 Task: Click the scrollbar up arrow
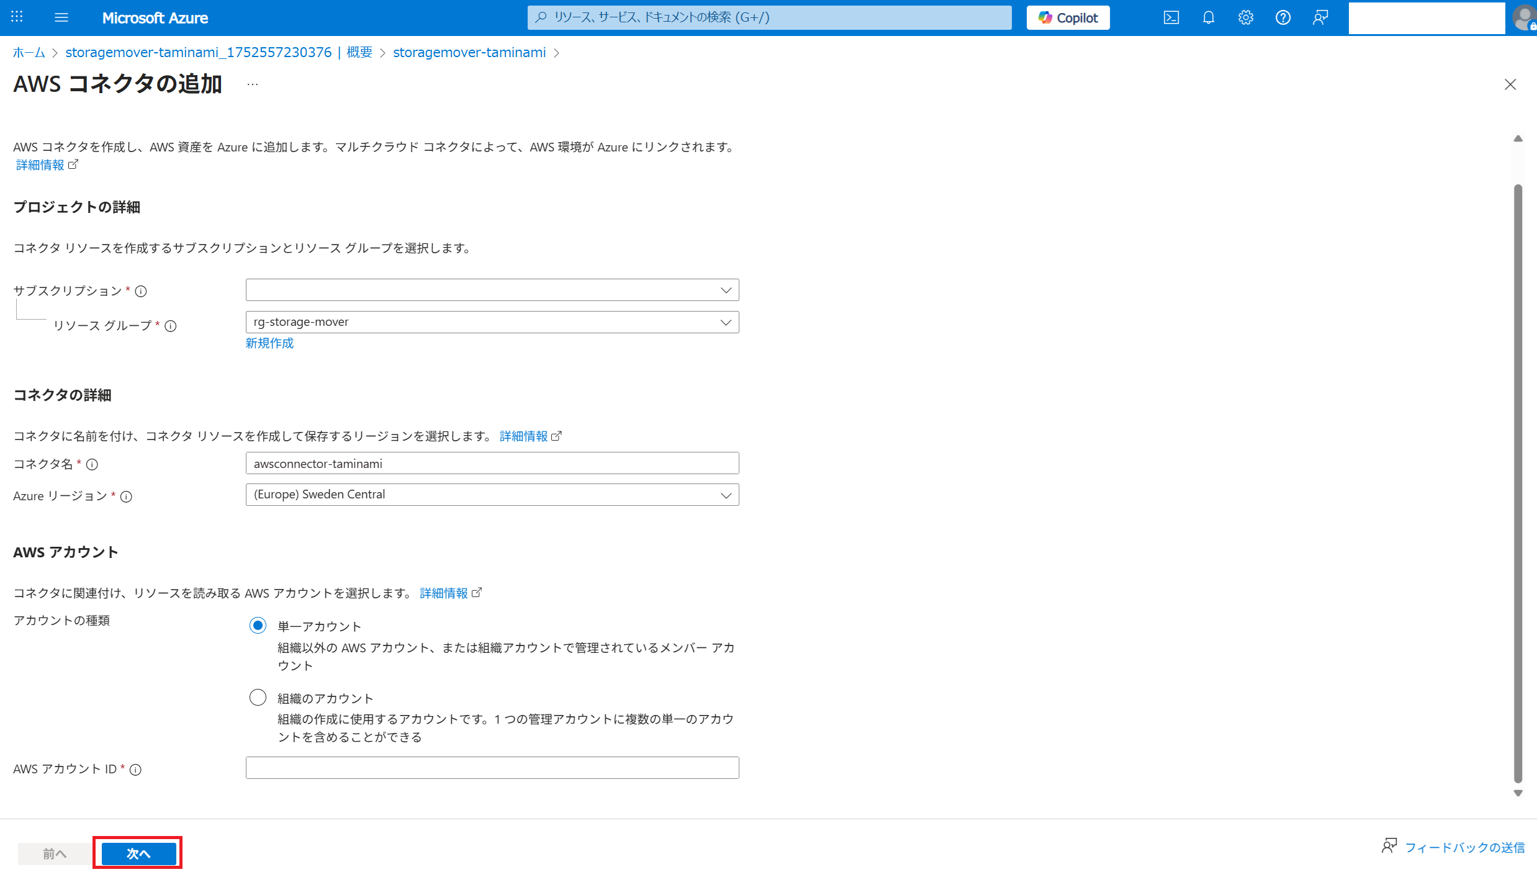(x=1518, y=138)
